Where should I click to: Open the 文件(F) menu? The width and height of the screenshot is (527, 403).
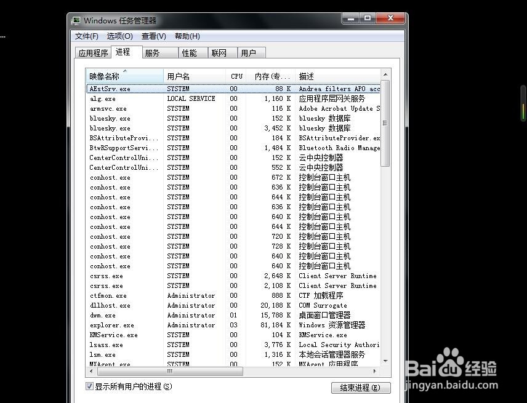[86, 36]
